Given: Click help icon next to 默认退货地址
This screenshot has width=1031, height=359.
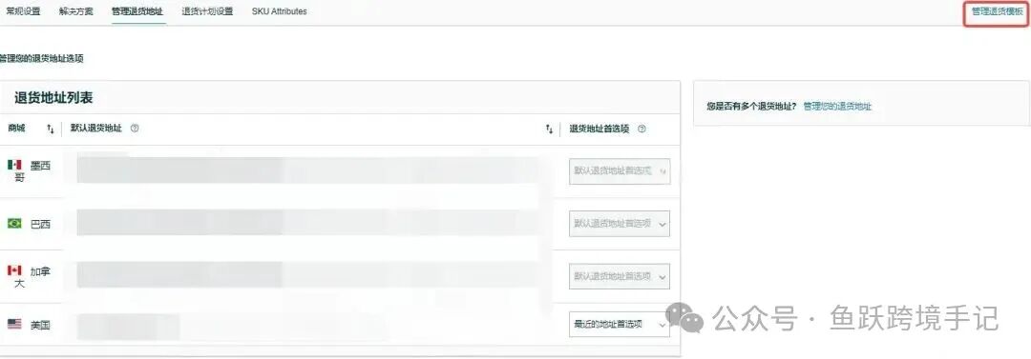Looking at the screenshot, I should 135,129.
